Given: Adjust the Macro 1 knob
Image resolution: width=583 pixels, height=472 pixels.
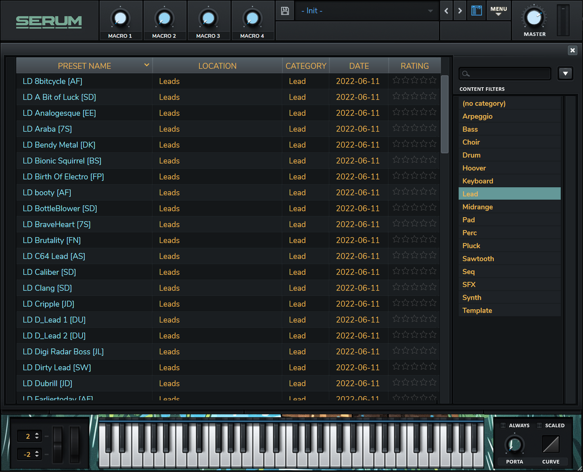Looking at the screenshot, I should pyautogui.click(x=120, y=18).
